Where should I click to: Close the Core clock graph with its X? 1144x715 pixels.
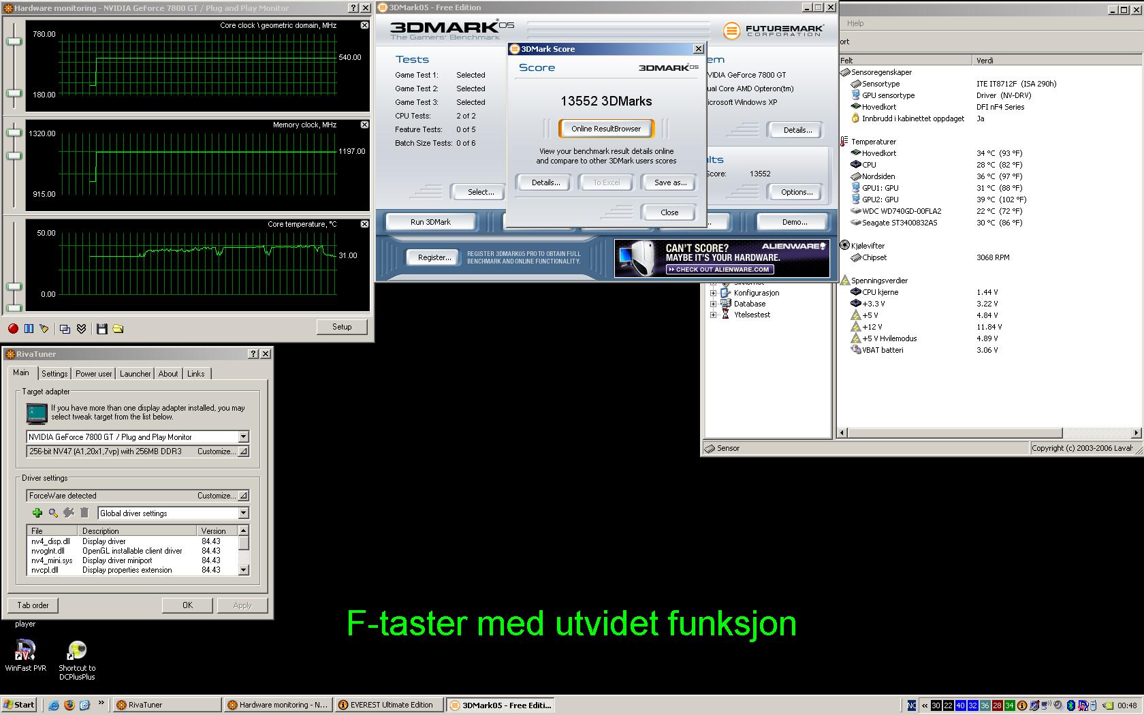coord(364,25)
